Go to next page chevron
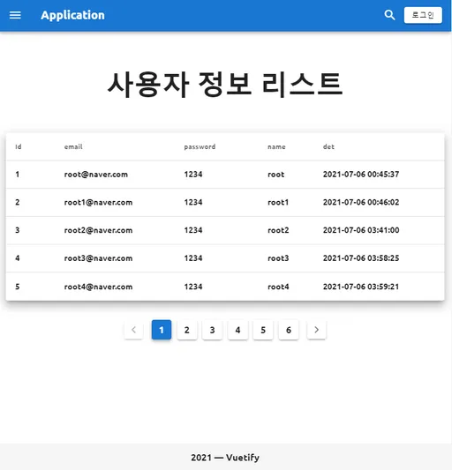 316,330
